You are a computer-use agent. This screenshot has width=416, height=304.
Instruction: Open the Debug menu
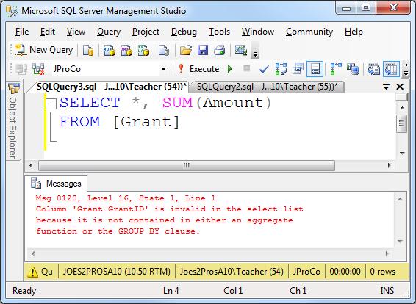click(184, 32)
